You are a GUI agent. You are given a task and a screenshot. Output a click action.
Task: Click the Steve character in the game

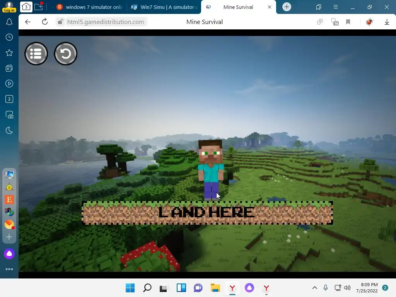(211, 170)
